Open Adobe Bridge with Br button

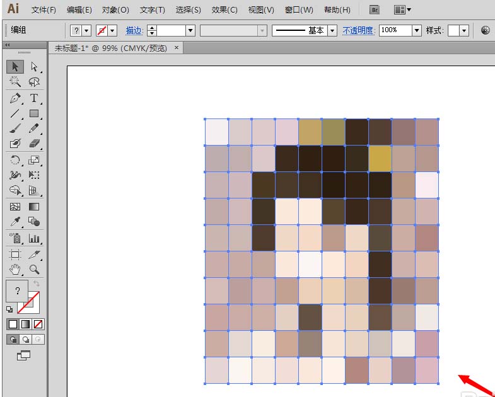point(375,10)
